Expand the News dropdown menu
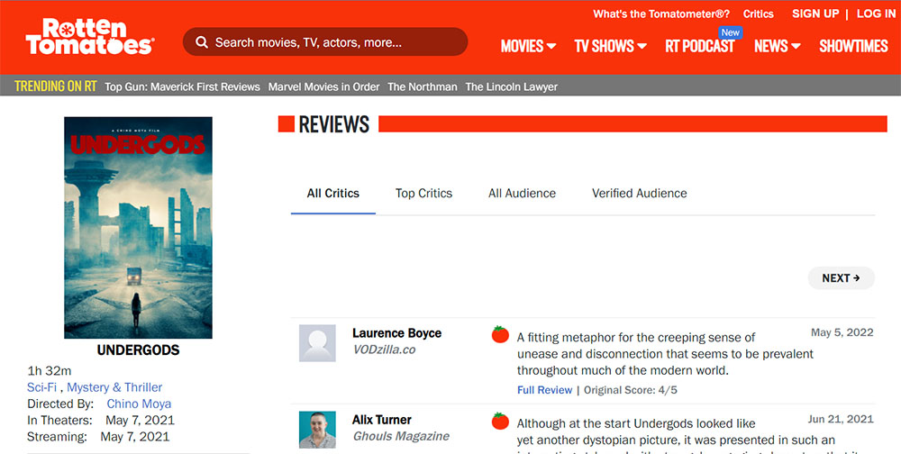This screenshot has height=454, width=901. click(777, 46)
